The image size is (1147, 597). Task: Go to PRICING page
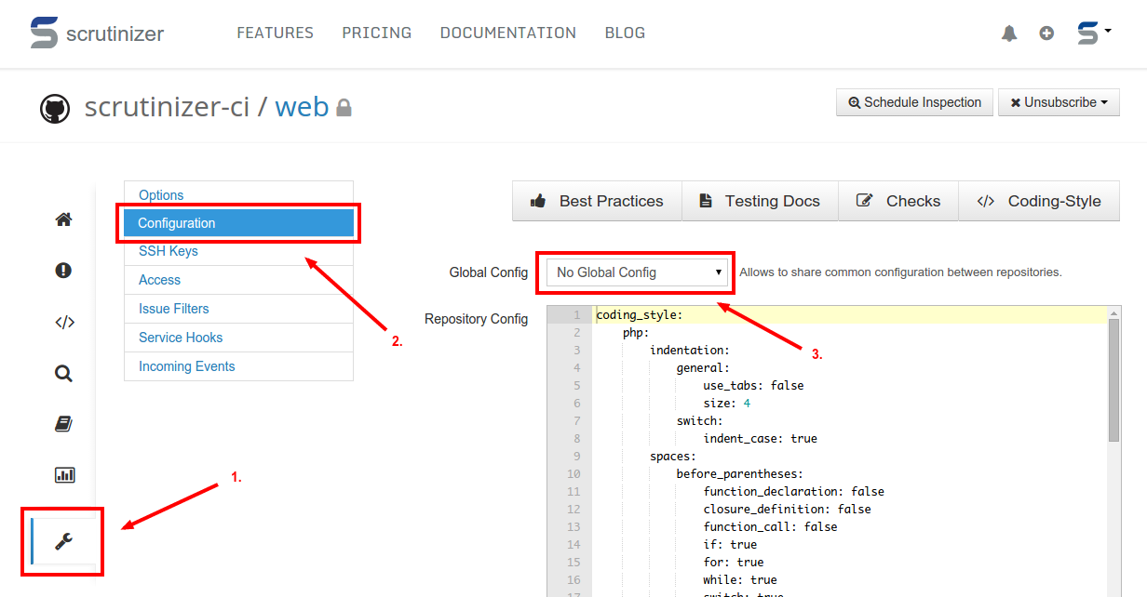point(377,33)
